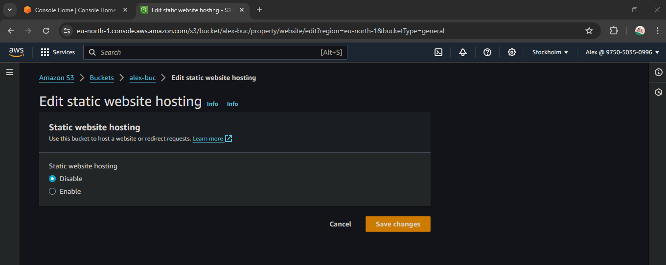This screenshot has width=666, height=265.
Task: Click the Cancel button
Action: click(341, 224)
